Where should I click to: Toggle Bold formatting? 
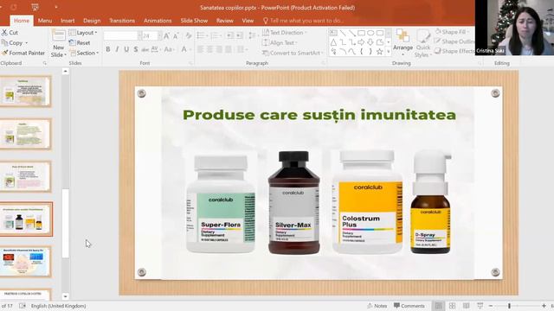(108, 49)
